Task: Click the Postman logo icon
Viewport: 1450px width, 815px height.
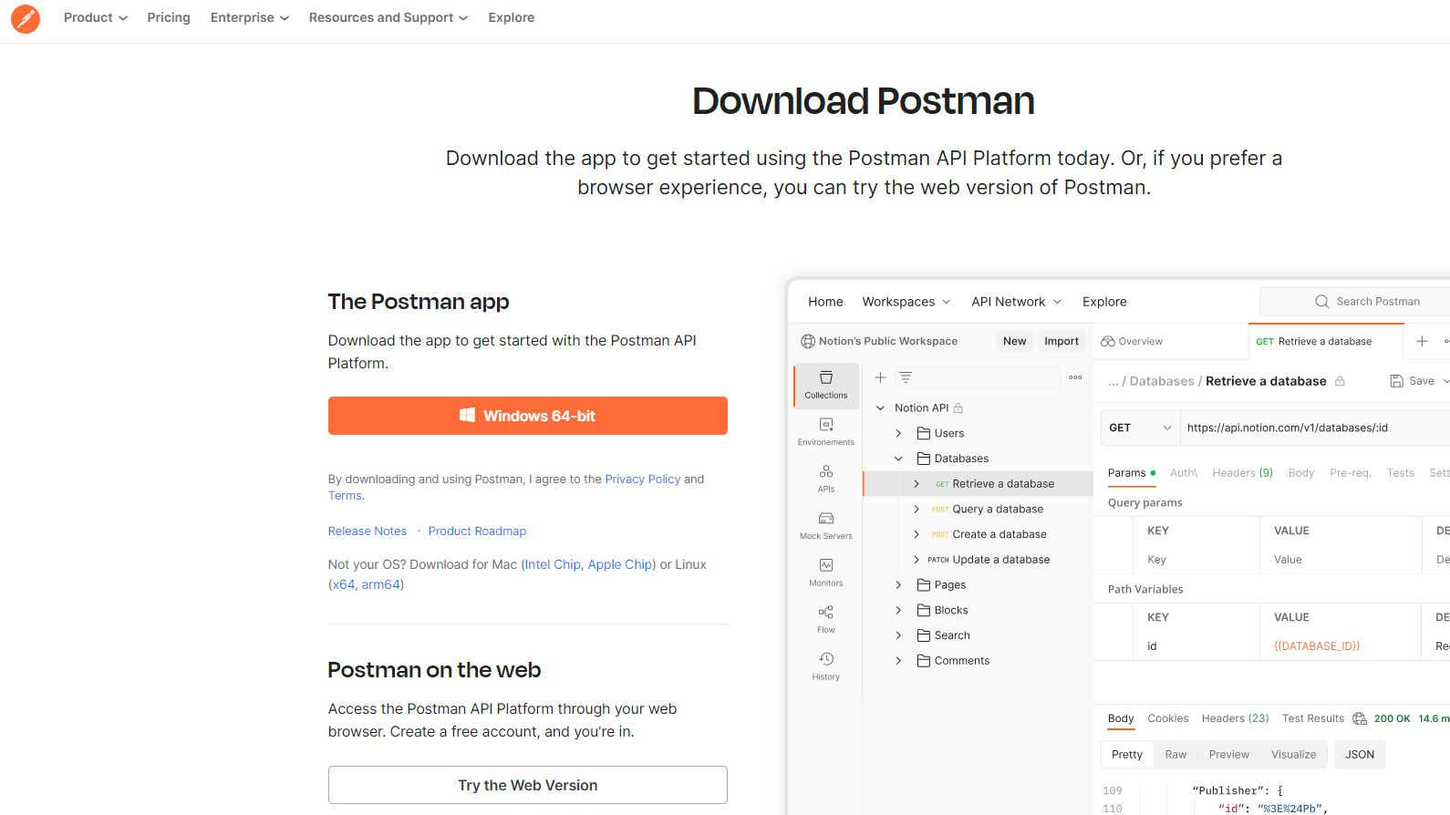Action: coord(26,18)
